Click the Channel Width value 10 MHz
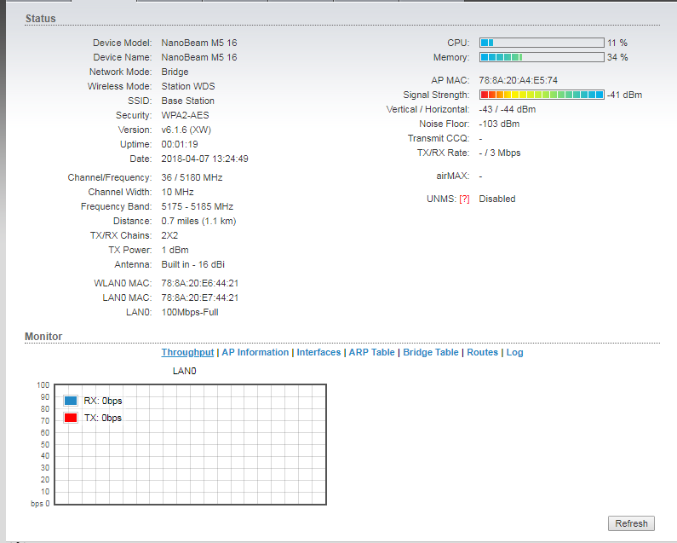 pos(177,192)
